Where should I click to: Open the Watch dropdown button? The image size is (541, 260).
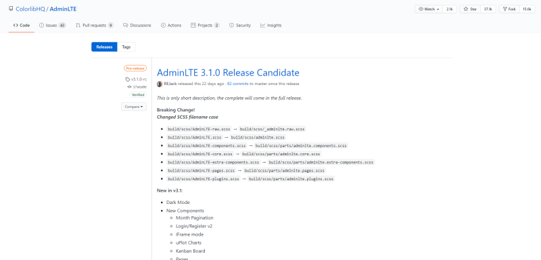coord(429,9)
